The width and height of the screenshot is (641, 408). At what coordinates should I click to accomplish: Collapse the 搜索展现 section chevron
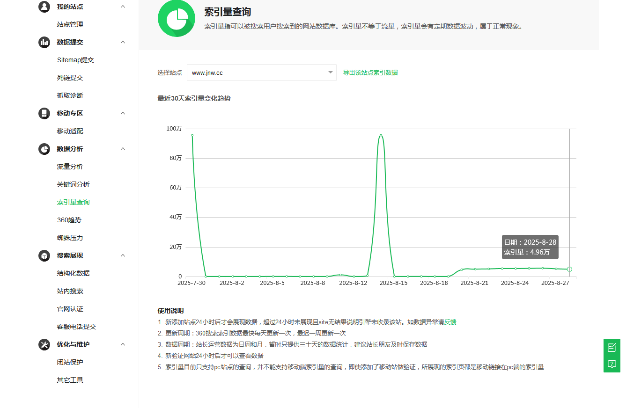(x=123, y=255)
